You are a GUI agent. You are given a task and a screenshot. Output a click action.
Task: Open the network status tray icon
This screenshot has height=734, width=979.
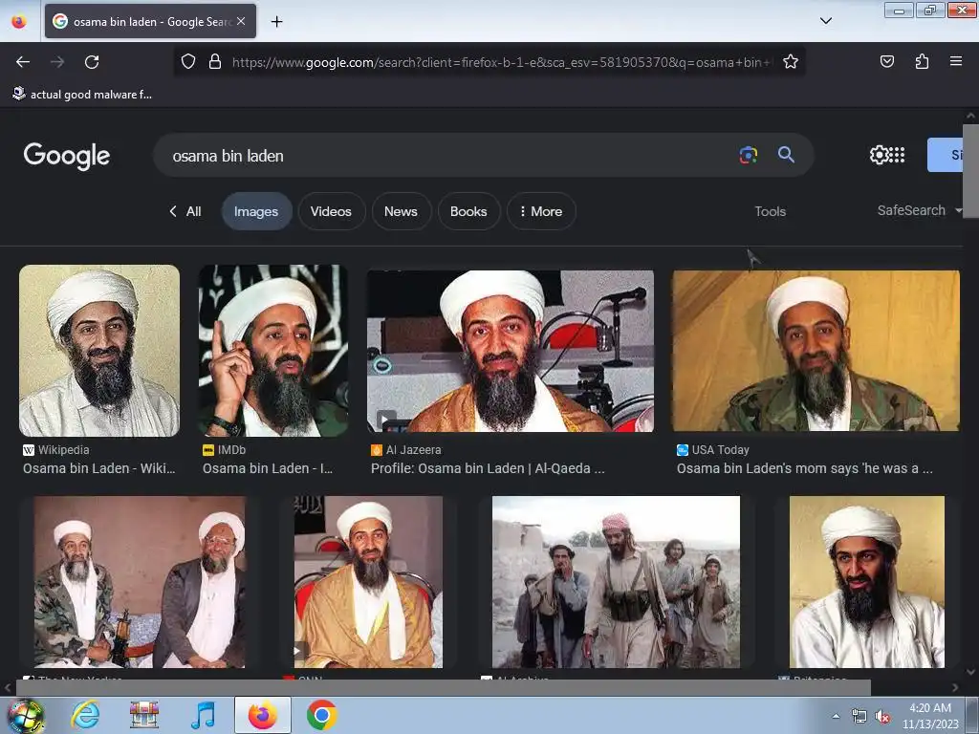[x=859, y=717]
